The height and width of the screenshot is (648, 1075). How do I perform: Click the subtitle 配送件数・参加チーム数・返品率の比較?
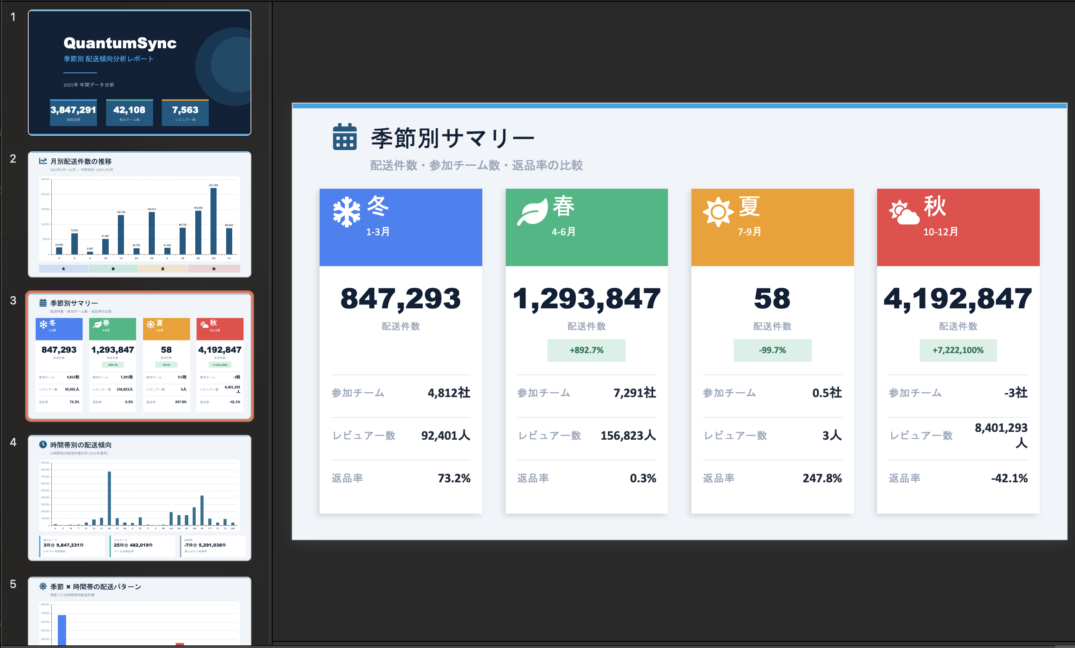click(x=476, y=165)
